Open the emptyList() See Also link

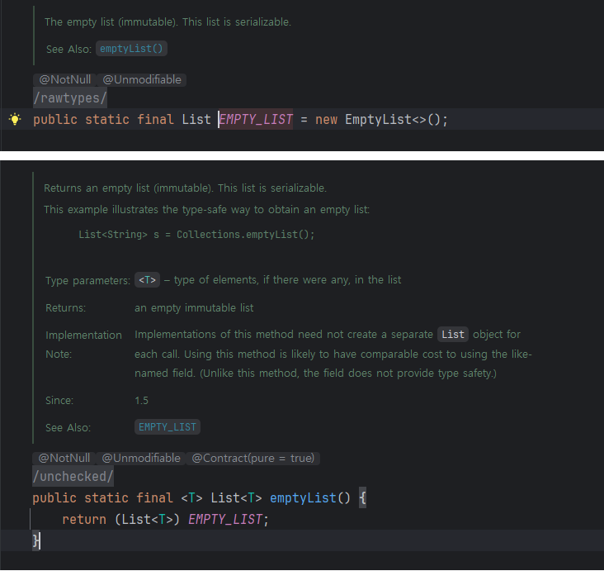point(131,49)
